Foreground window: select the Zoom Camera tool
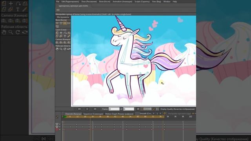251x141 pixels. (x=61, y=43)
